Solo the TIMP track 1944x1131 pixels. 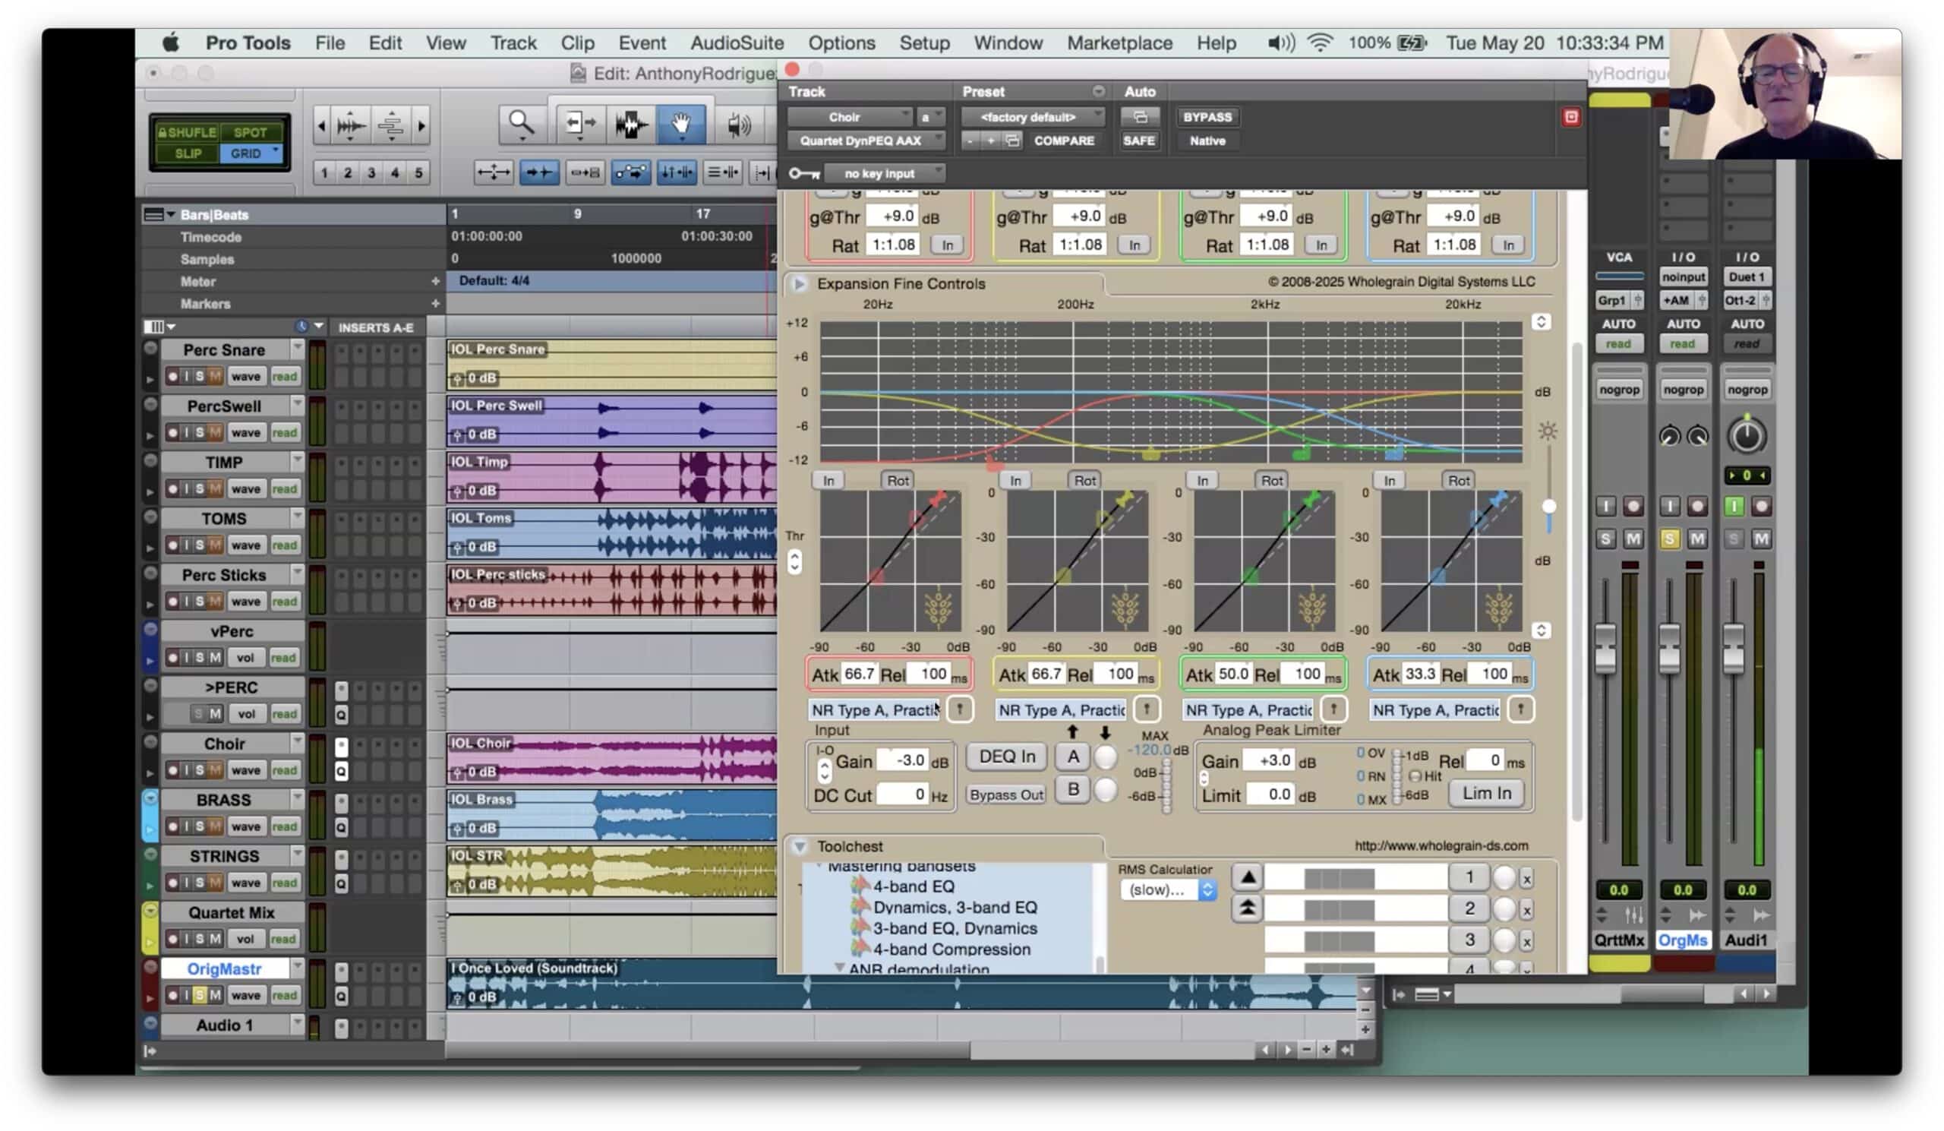[200, 488]
